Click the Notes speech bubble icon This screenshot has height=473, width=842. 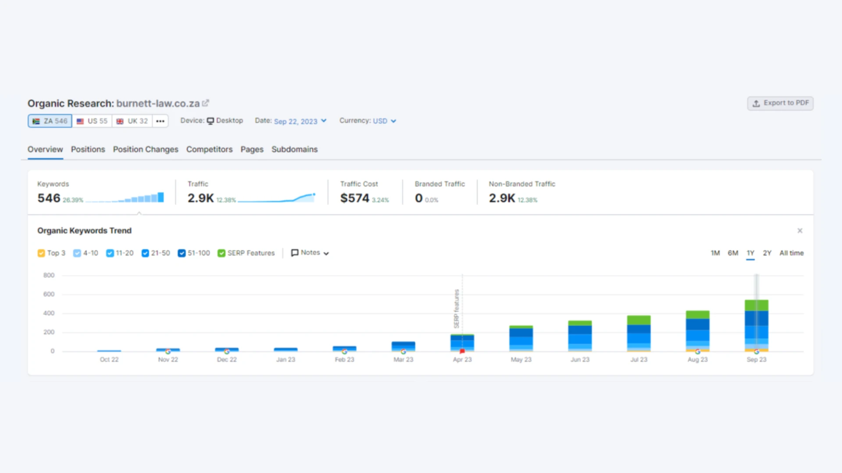pyautogui.click(x=295, y=253)
